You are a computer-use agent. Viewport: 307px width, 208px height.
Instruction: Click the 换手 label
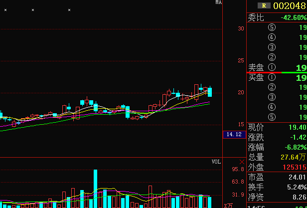[x=256, y=188]
